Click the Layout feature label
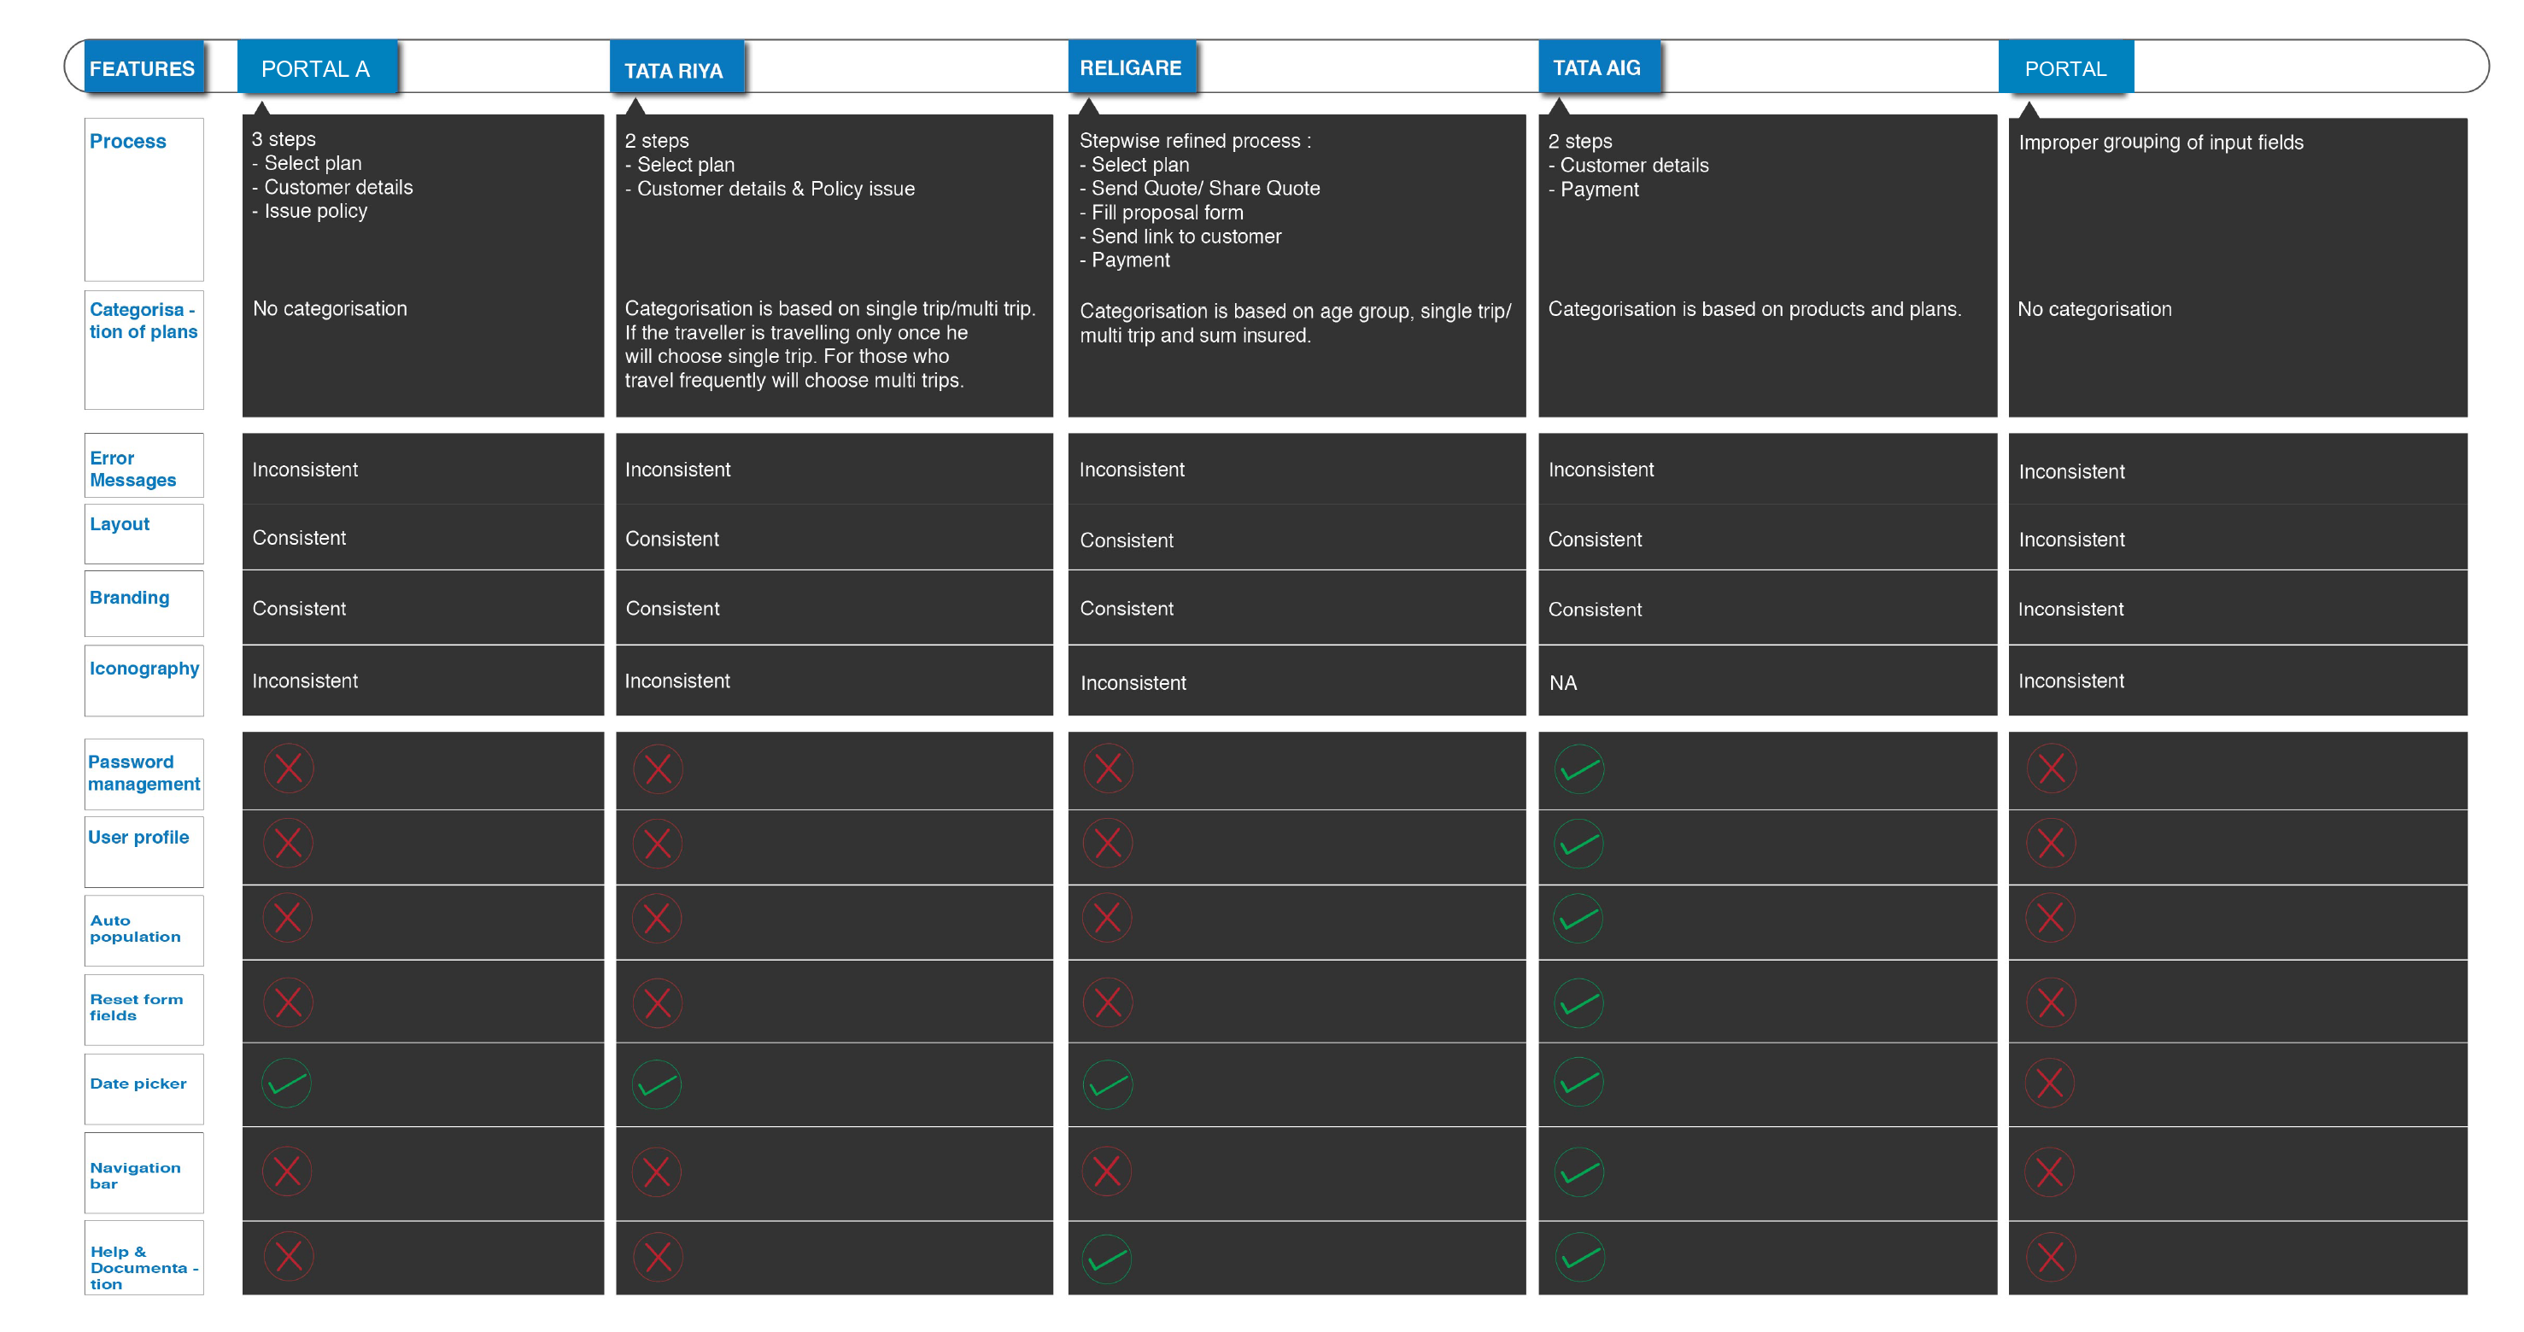Image resolution: width=2524 pixels, height=1332 pixels. (x=144, y=534)
